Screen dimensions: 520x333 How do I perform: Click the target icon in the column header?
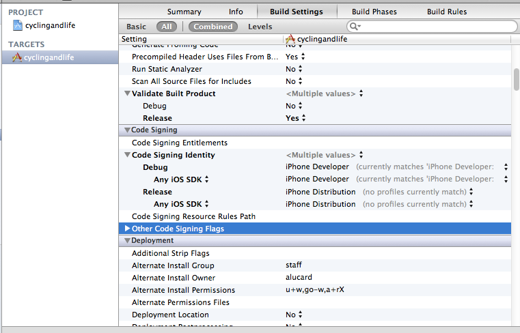coord(290,40)
